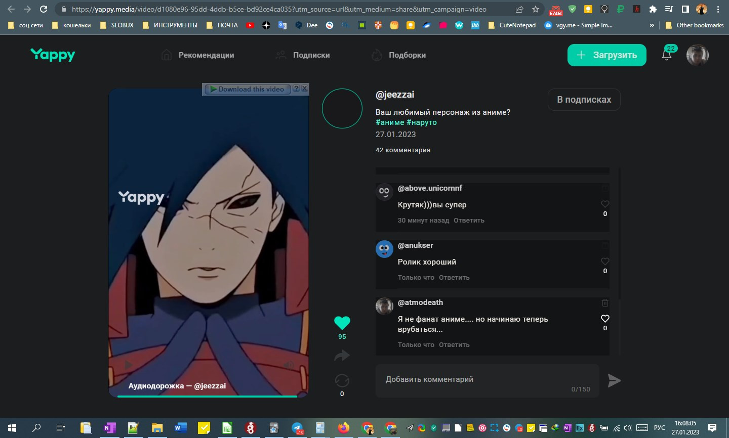Screen dimensions: 729x438
Task: Open the ПОЧТА bookmarks folder
Action: [x=222, y=25]
